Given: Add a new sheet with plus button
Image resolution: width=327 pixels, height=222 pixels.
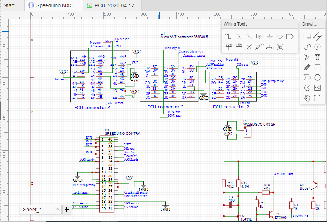Looking at the screenshot, I should 67,210.
